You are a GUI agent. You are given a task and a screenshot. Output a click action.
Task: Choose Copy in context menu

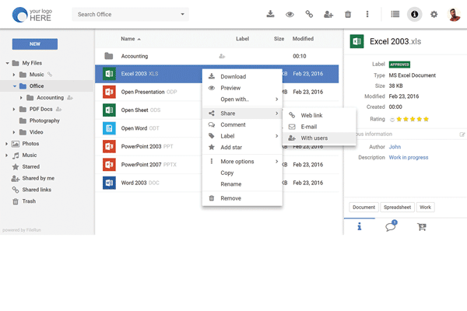click(242, 173)
